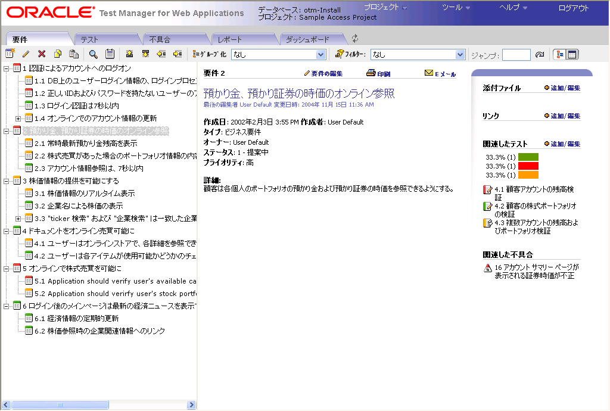Click the move down arrow icon
This screenshot has width=610, height=411.
coord(145,54)
